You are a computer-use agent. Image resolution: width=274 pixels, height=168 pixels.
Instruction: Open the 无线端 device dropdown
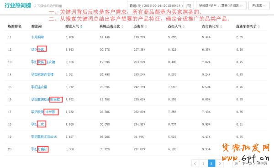click(x=259, y=5)
